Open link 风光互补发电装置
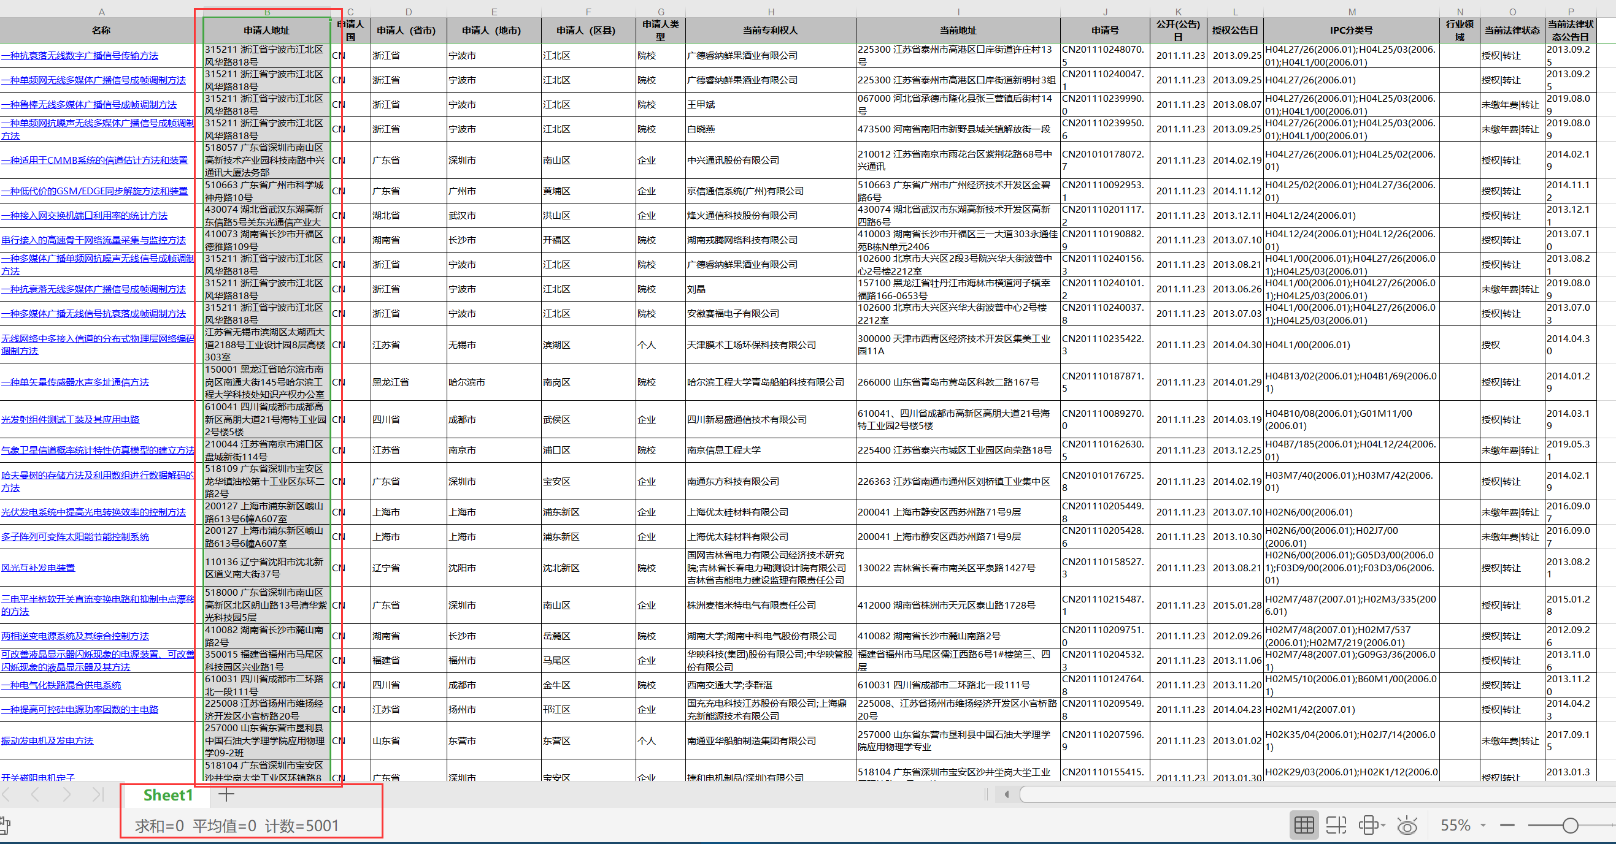This screenshot has height=844, width=1616. (x=38, y=568)
